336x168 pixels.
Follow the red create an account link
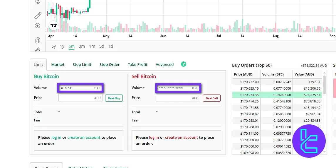click(x=182, y=138)
